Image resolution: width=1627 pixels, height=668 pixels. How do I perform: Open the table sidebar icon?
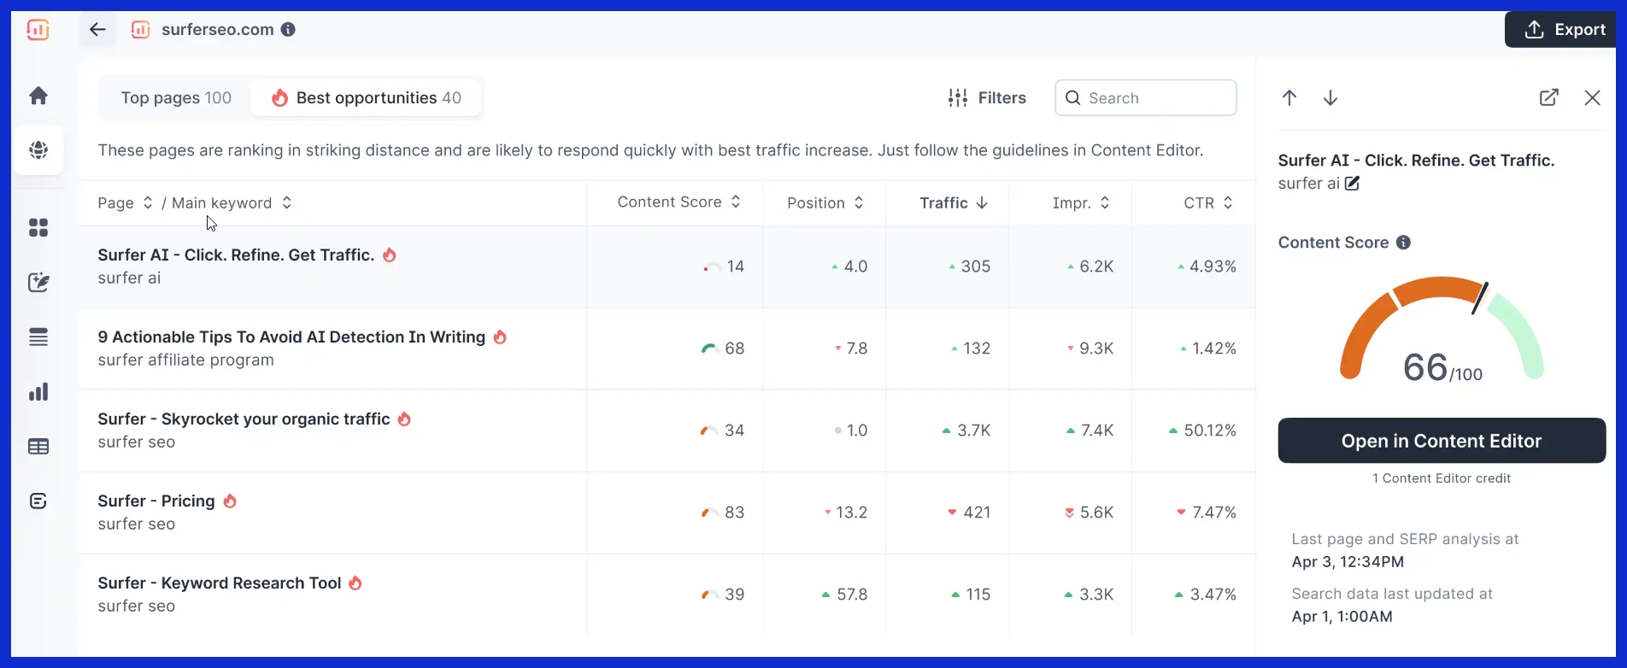click(38, 447)
